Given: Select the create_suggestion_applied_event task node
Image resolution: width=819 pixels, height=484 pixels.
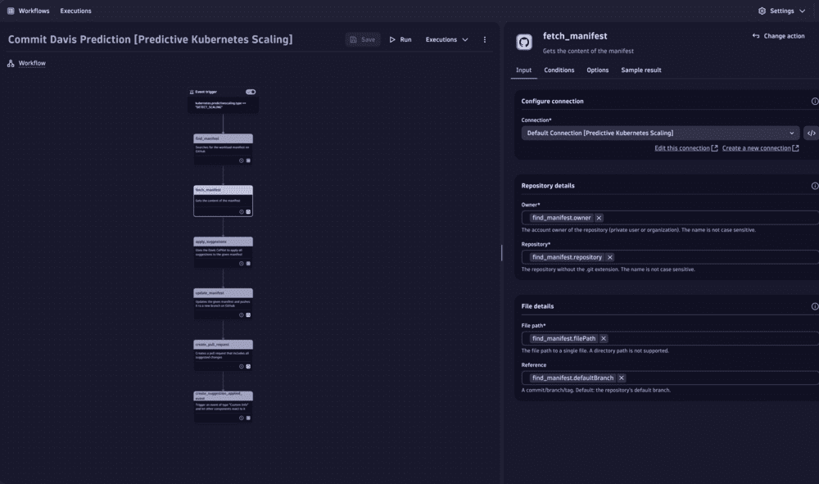Looking at the screenshot, I should point(223,407).
